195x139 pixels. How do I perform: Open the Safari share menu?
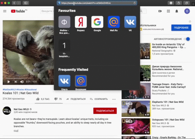tap(178, 3)
